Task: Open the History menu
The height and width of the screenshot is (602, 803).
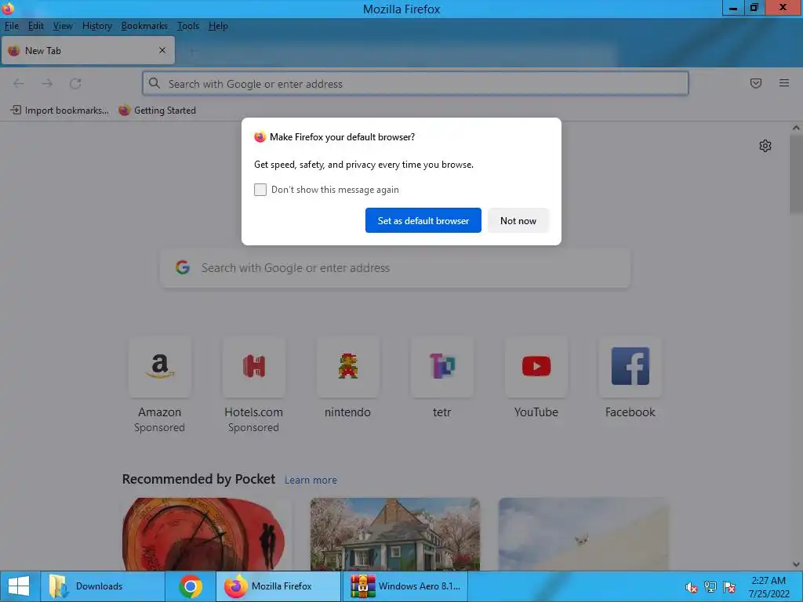Action: point(96,26)
